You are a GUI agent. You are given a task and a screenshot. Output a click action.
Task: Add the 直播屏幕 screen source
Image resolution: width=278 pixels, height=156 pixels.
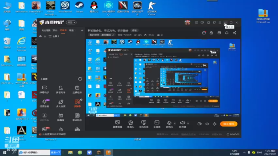click(117, 124)
